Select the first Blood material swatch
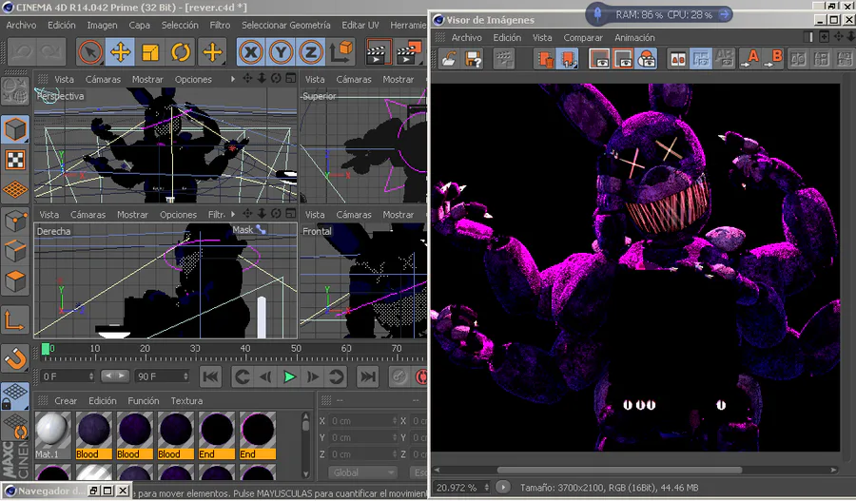The height and width of the screenshot is (501, 856). [x=94, y=435]
